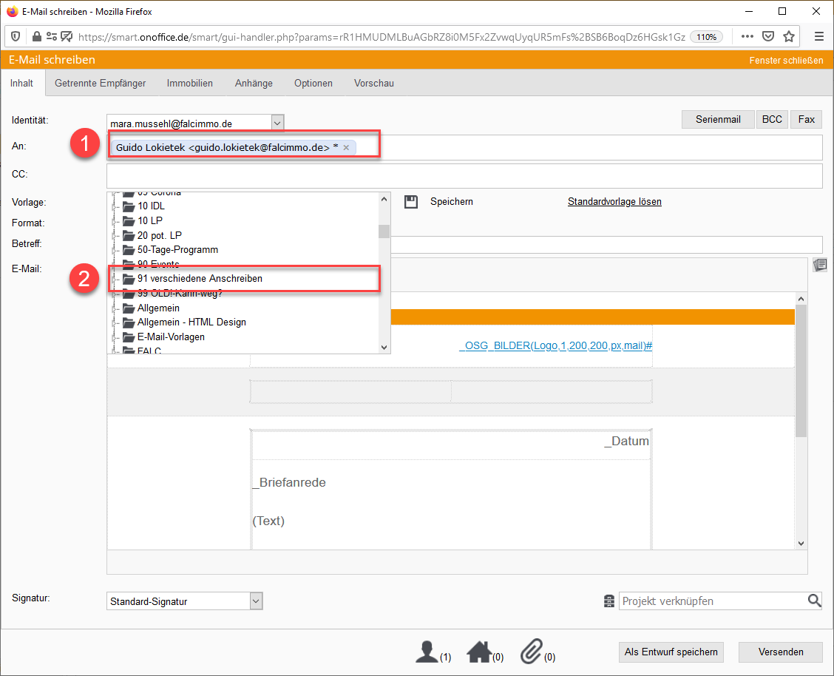Open Firefox hamburger menu
This screenshot has height=676, width=834.
[x=818, y=36]
